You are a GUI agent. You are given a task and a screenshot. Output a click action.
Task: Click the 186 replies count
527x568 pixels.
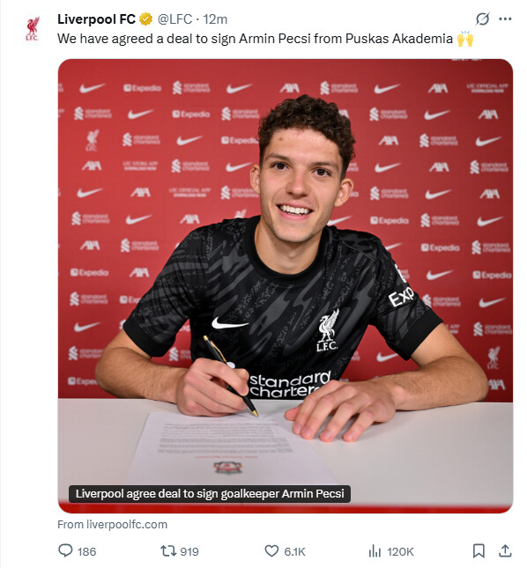[87, 551]
